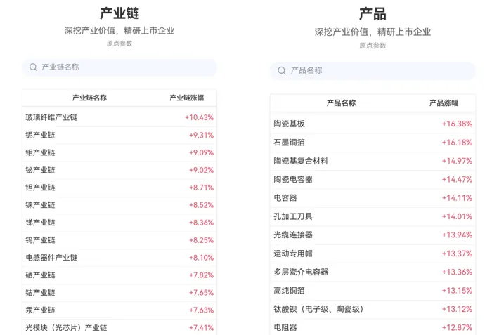Sort by 产品涨幅 column header
The image size is (492, 335).
444,103
